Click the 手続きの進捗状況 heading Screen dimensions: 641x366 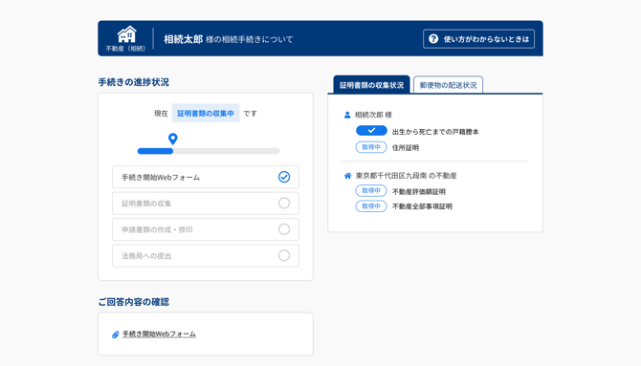134,82
